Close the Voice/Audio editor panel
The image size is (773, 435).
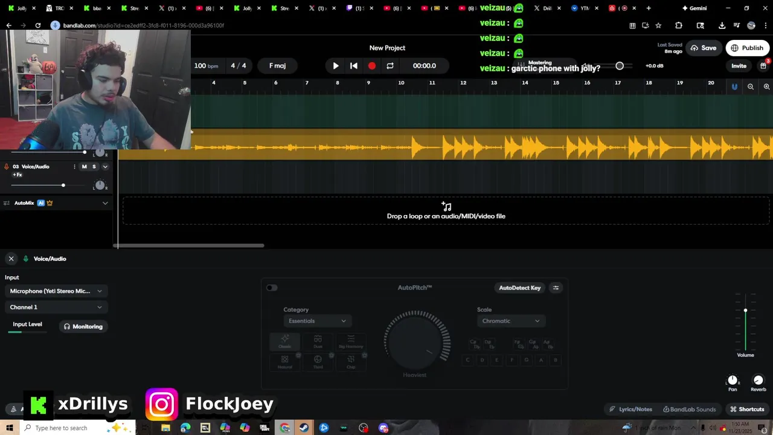coord(11,259)
